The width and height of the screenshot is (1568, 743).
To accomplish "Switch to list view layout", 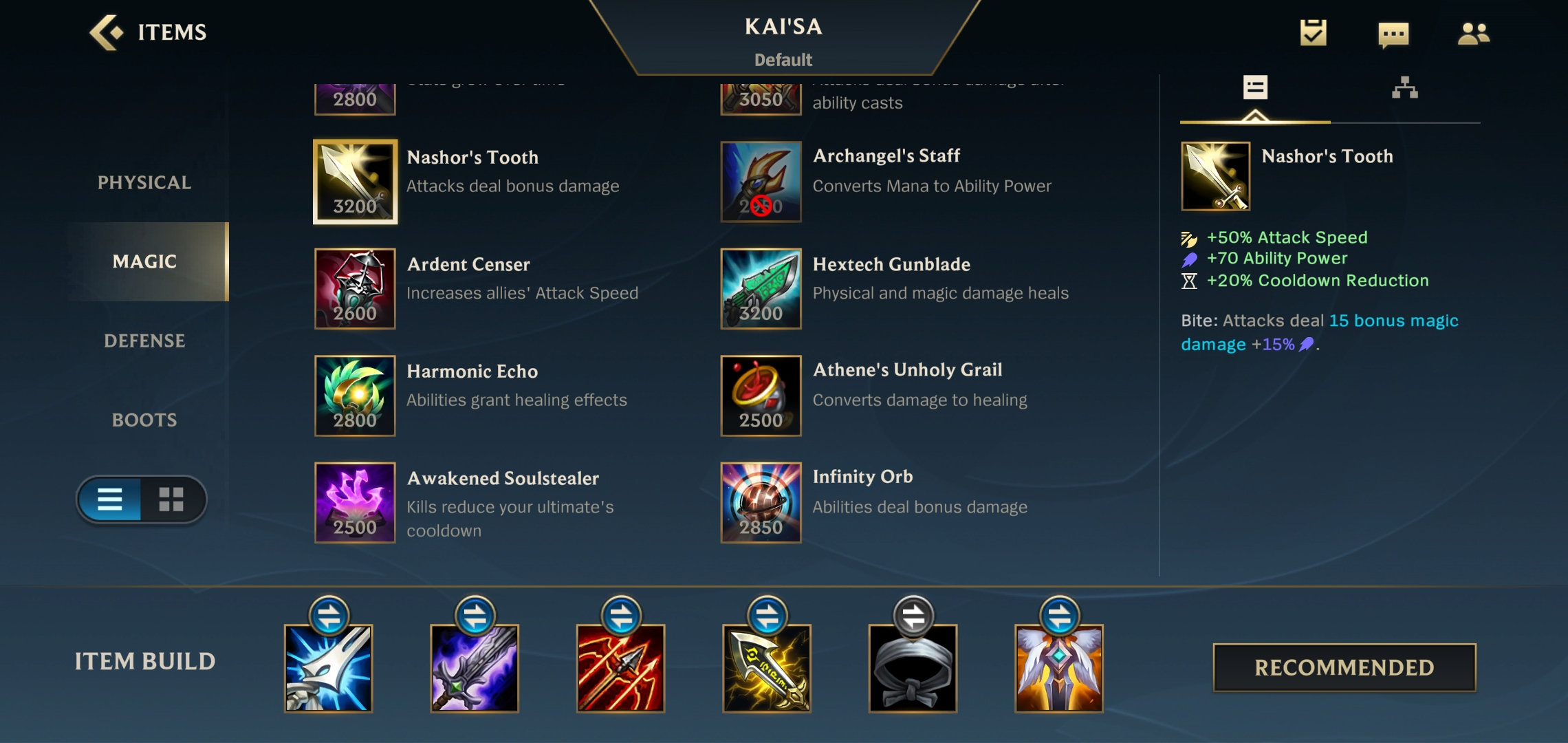I will tap(110, 499).
